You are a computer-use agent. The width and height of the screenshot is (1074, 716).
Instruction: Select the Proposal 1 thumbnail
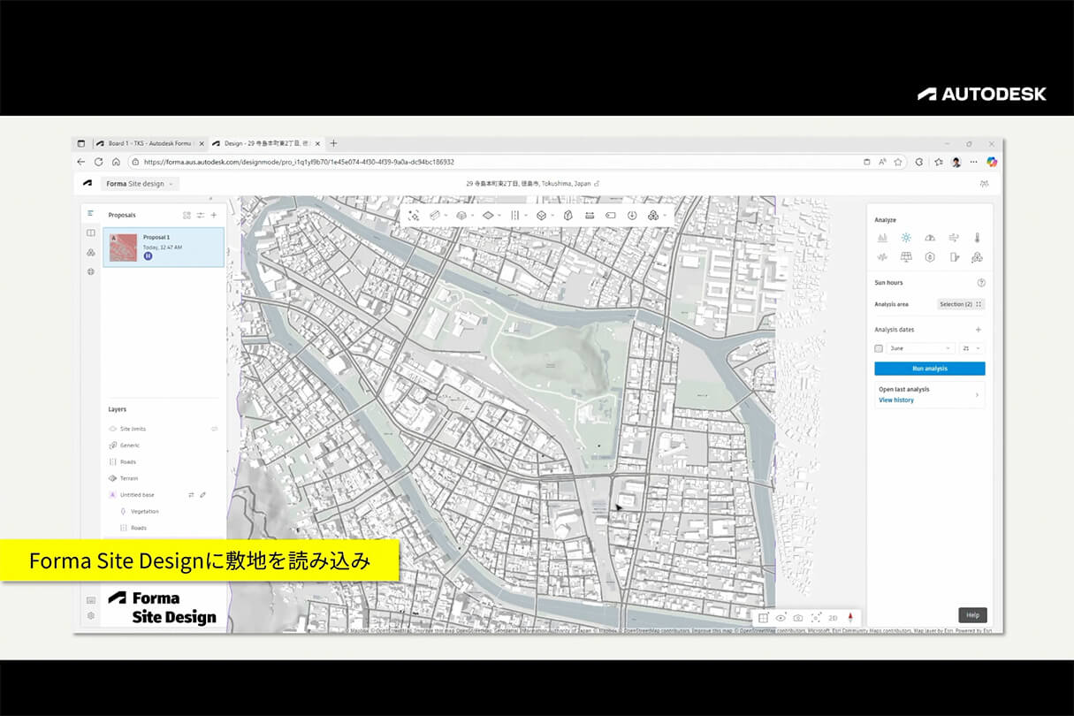tap(123, 248)
